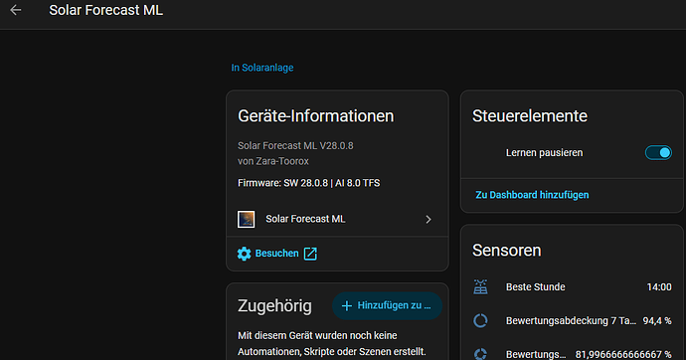Click the plus icon in Hinzufügen zu
686x360 pixels.
pyautogui.click(x=347, y=305)
